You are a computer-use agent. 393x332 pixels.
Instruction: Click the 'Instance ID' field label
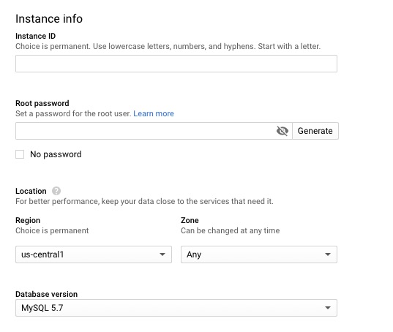click(35, 36)
